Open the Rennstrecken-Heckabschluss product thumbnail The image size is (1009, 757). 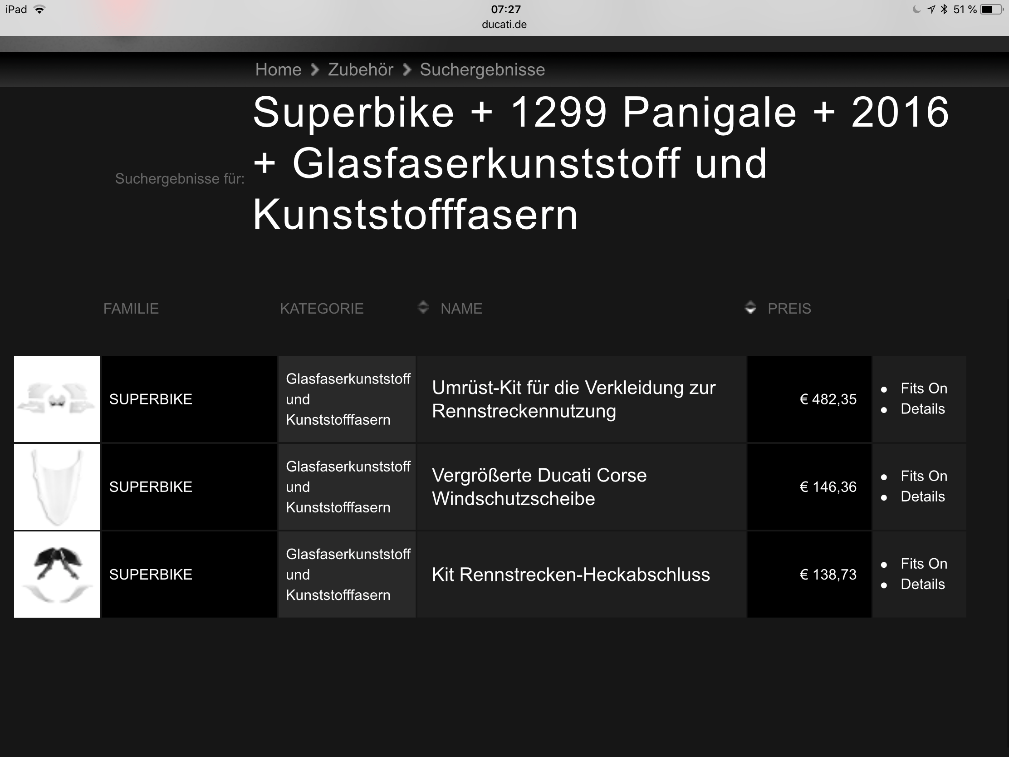[x=57, y=574]
